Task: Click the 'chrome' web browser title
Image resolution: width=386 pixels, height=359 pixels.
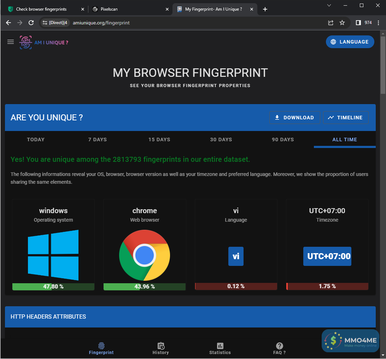Action: 145,211
